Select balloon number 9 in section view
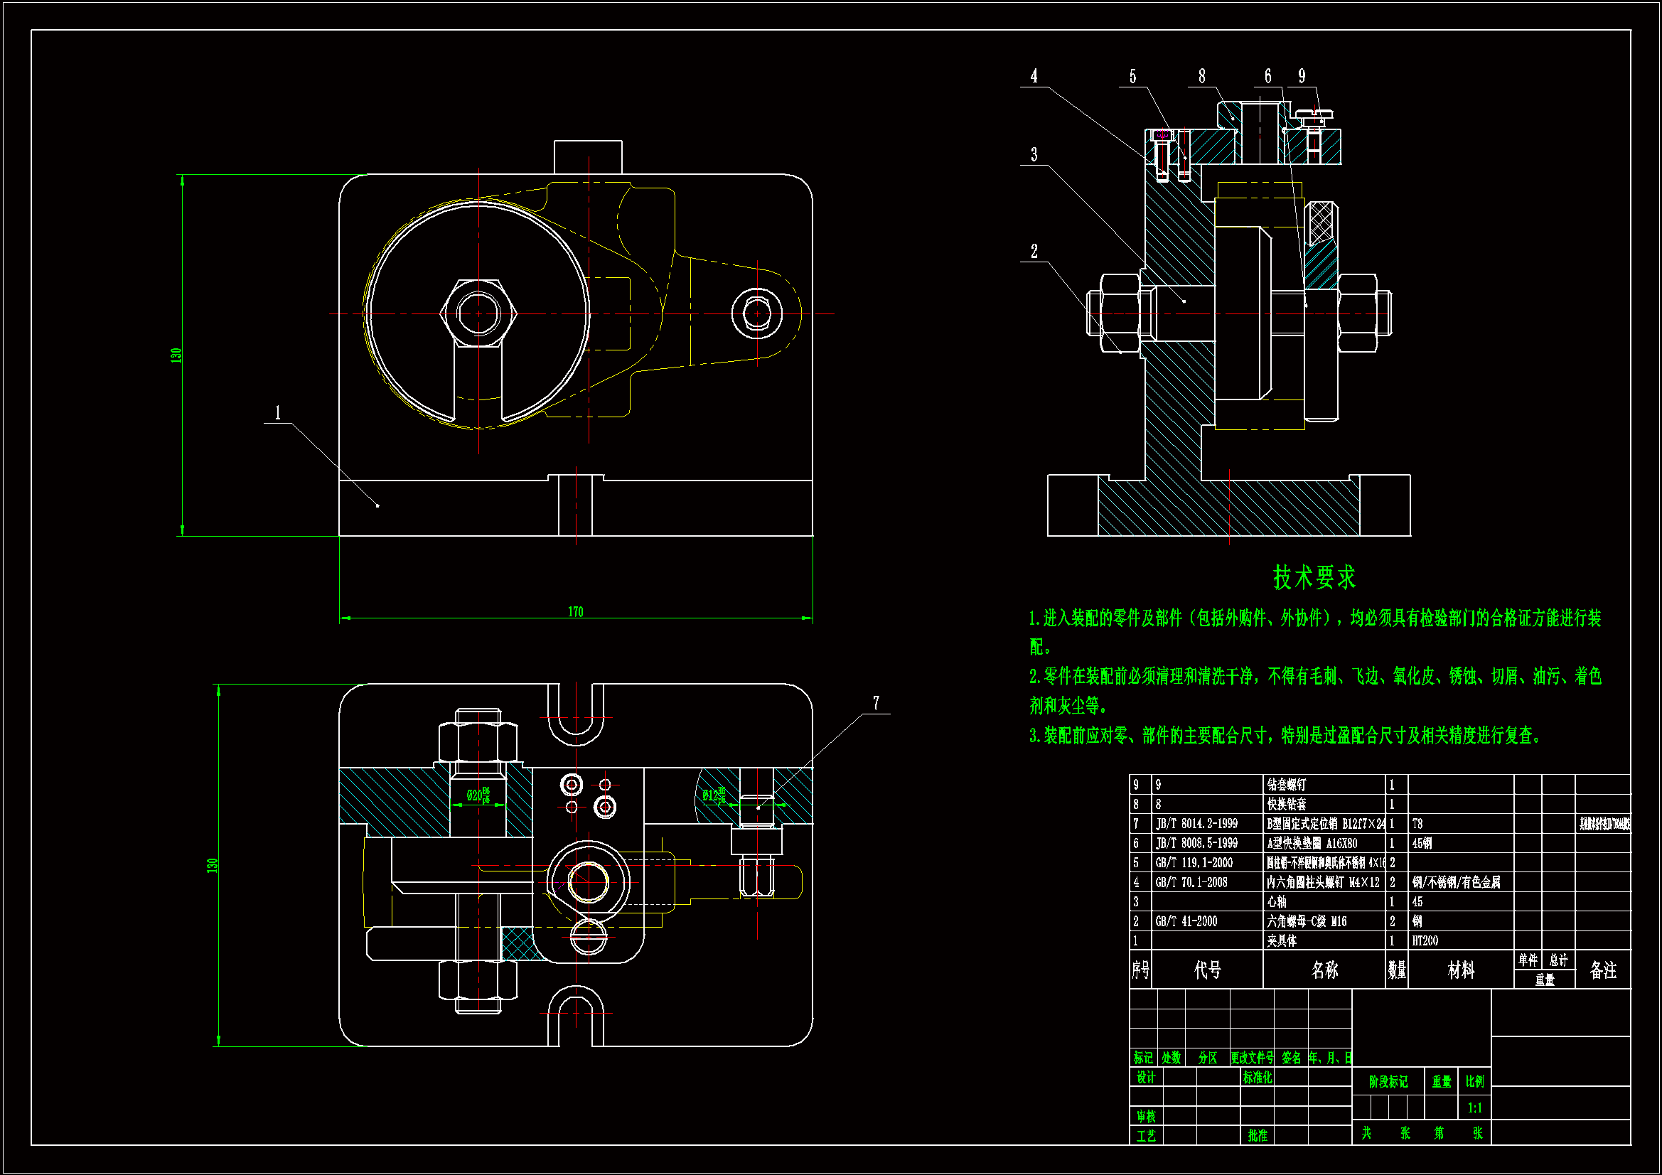This screenshot has width=1662, height=1175. click(1302, 76)
